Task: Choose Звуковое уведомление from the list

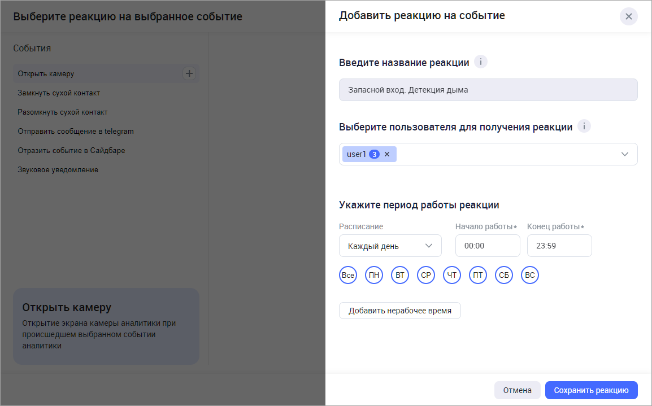Action: [58, 169]
